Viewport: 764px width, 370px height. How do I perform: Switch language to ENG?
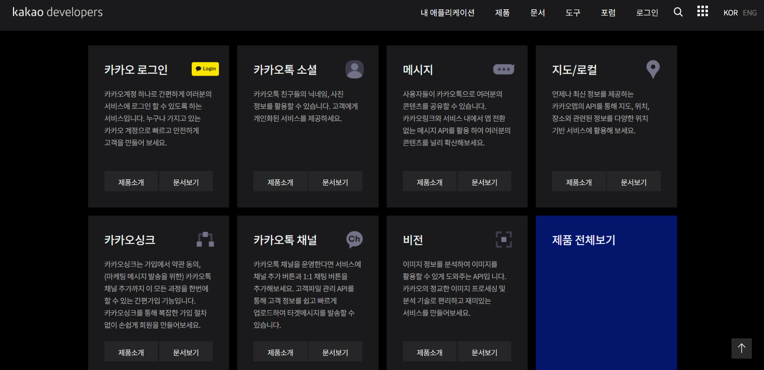tap(749, 13)
